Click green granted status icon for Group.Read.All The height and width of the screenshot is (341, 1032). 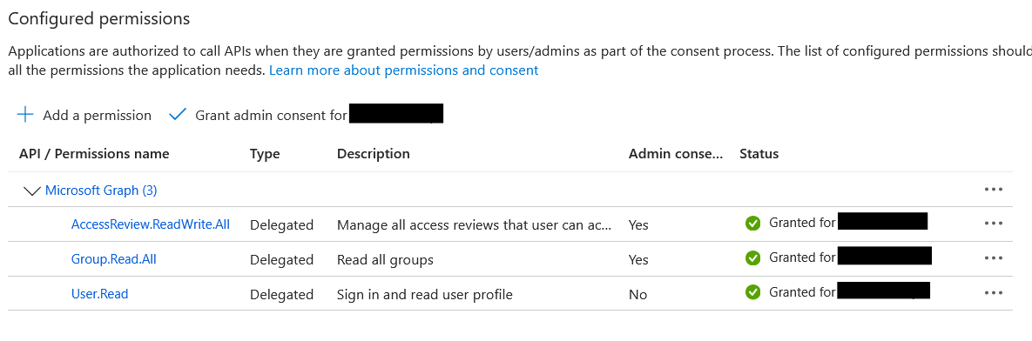coord(752,258)
